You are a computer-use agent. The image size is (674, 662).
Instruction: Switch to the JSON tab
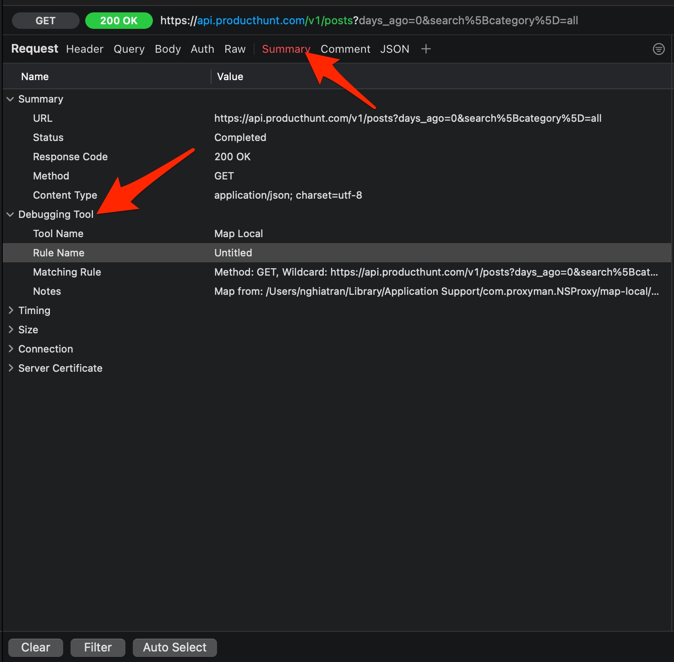click(395, 49)
